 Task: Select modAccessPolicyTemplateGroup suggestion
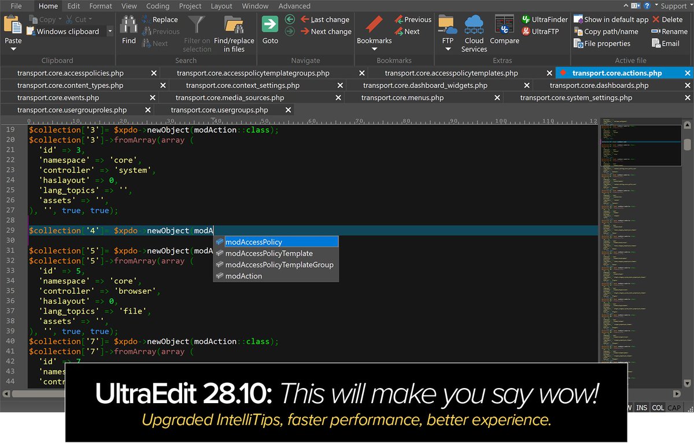pyautogui.click(x=276, y=265)
